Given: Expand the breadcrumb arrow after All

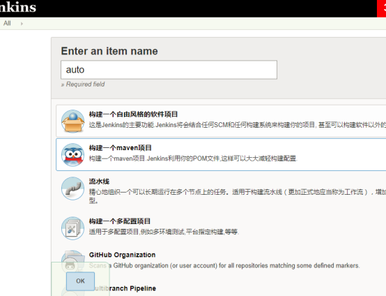Looking at the screenshot, I should click(x=22, y=24).
